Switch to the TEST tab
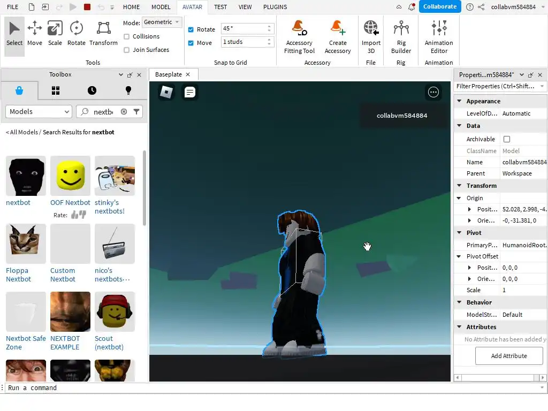Screen dimensions: 548x411 [220, 7]
